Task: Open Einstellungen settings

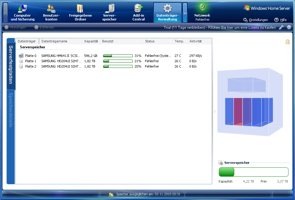Action: tap(256, 20)
